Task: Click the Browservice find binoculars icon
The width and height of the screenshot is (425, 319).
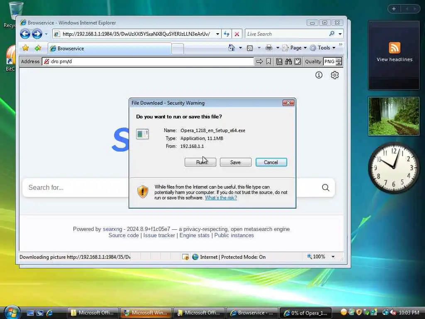Action: pos(288,61)
